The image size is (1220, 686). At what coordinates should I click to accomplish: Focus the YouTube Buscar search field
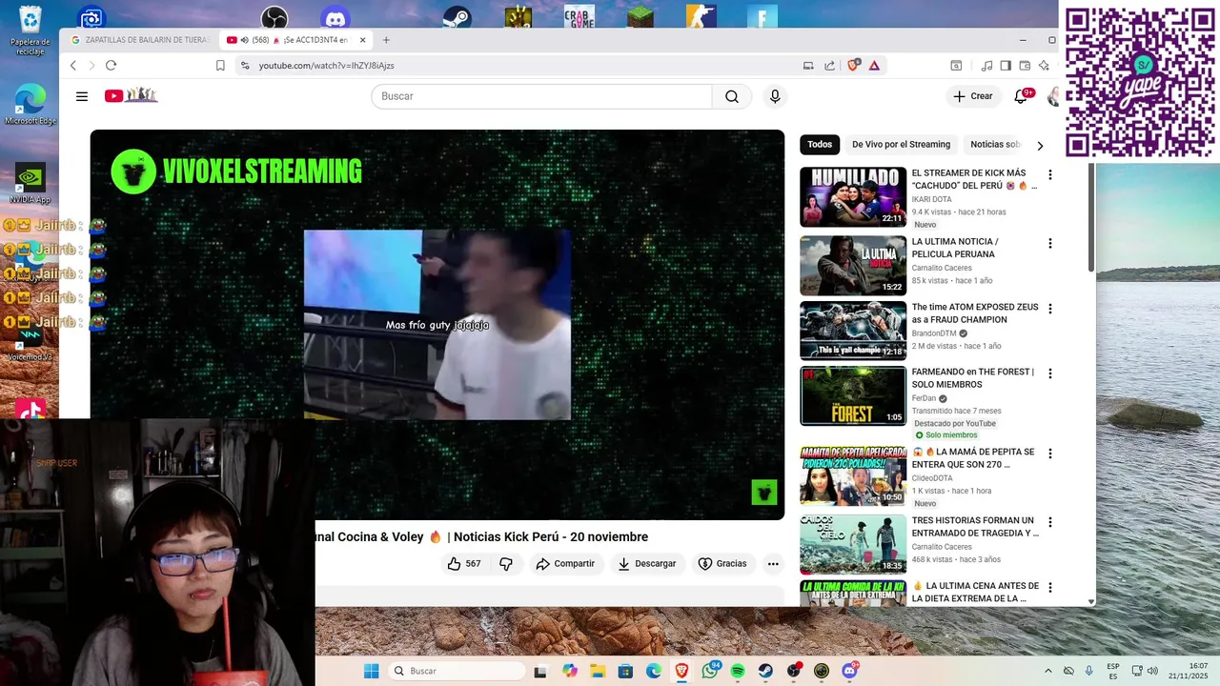pos(541,96)
